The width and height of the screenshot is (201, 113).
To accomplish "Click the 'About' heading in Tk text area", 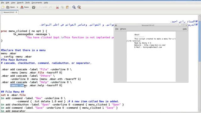I will pyautogui.click(x=137, y=35).
